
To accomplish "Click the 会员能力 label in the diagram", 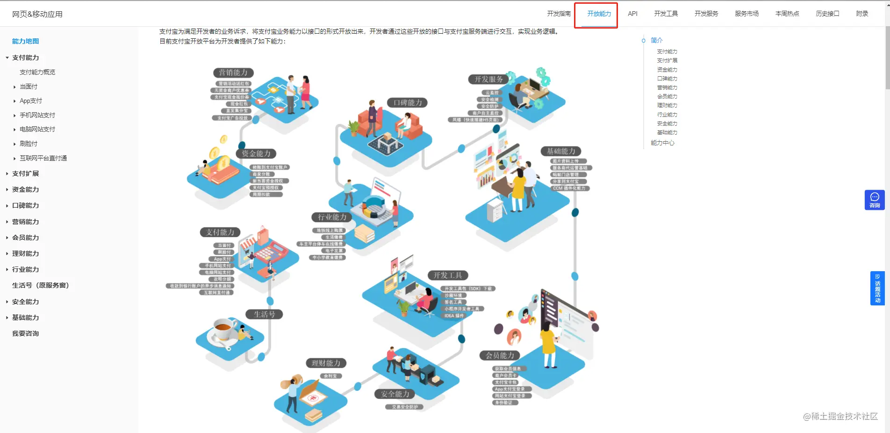I will (x=500, y=355).
